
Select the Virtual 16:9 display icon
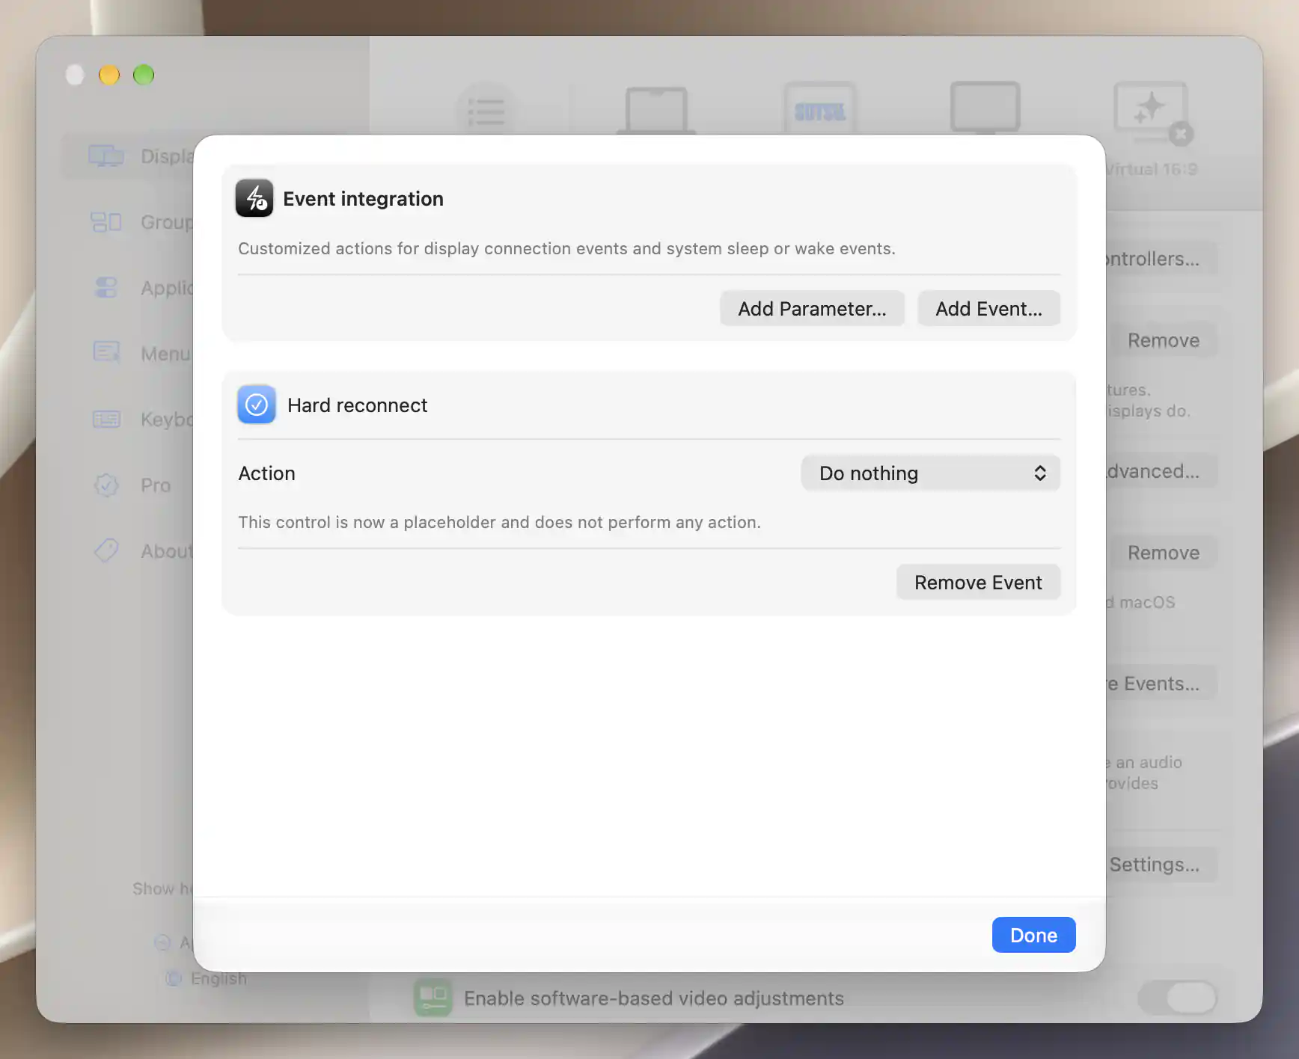coord(1151,112)
